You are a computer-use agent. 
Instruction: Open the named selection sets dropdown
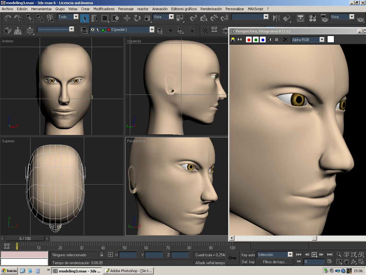click(x=266, y=17)
